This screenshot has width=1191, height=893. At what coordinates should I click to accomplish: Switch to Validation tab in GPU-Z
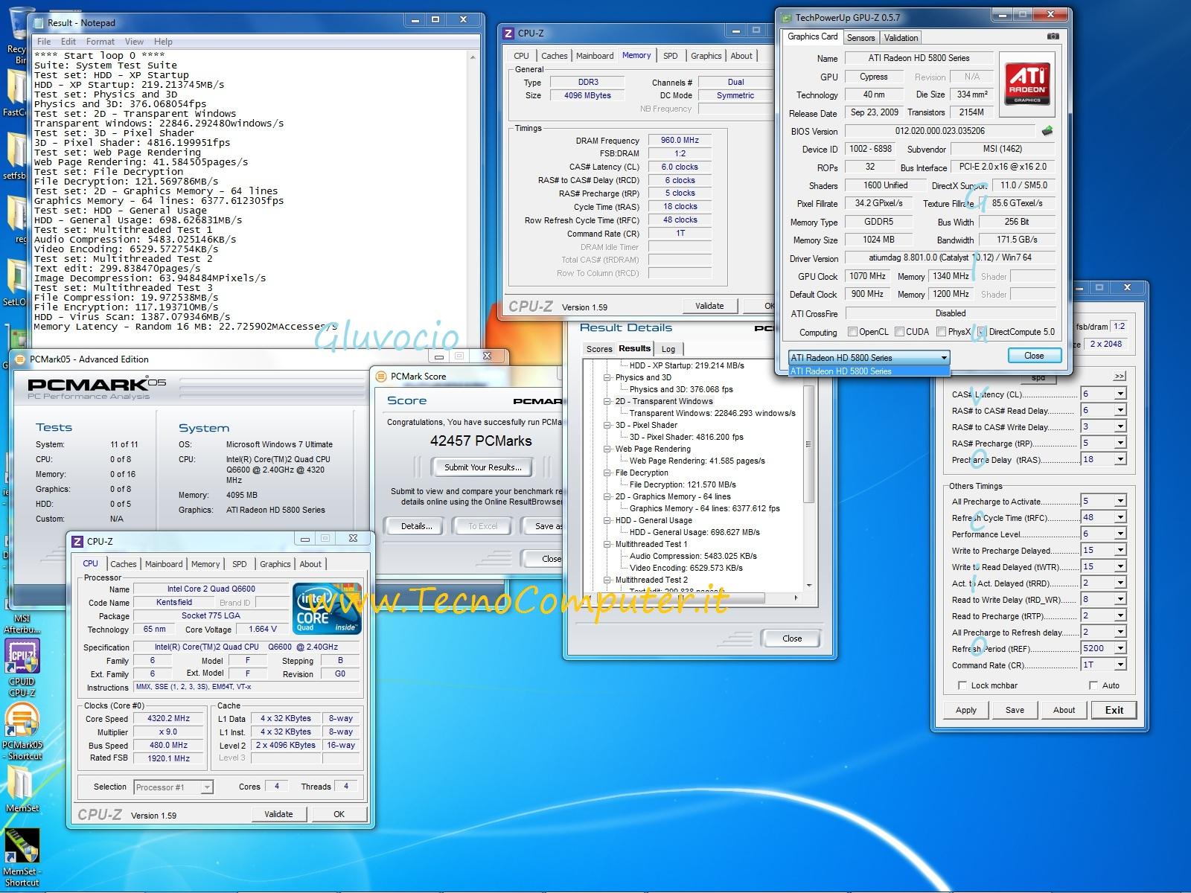[x=901, y=37]
